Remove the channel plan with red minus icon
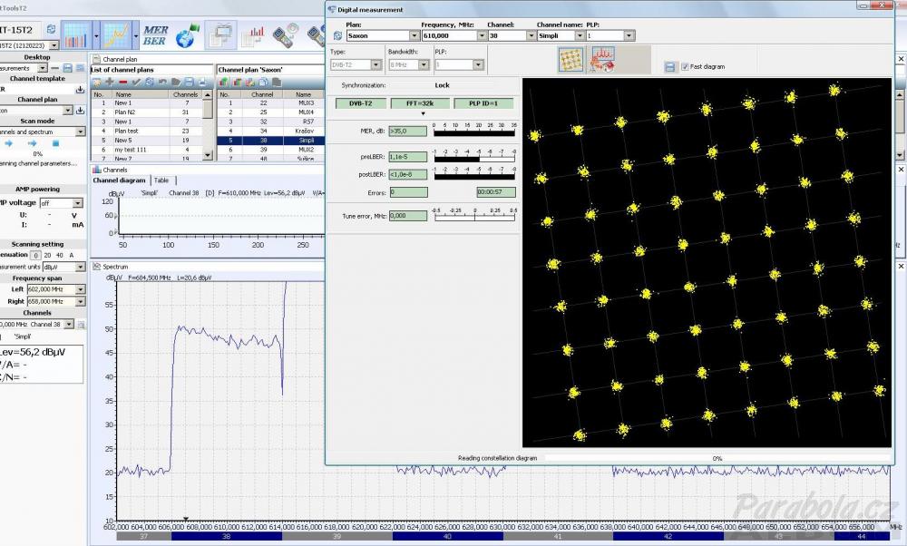 point(122,83)
